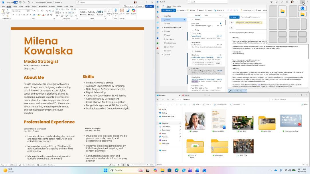Click Undo arrow in Outlook toolbar

[228, 10]
